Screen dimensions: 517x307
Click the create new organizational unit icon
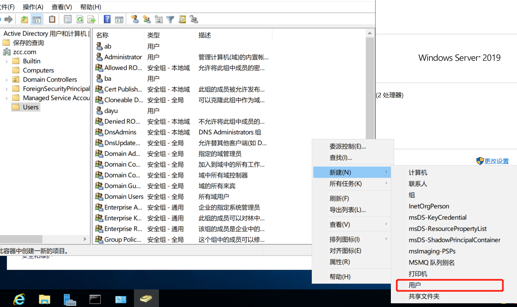(x=159, y=19)
